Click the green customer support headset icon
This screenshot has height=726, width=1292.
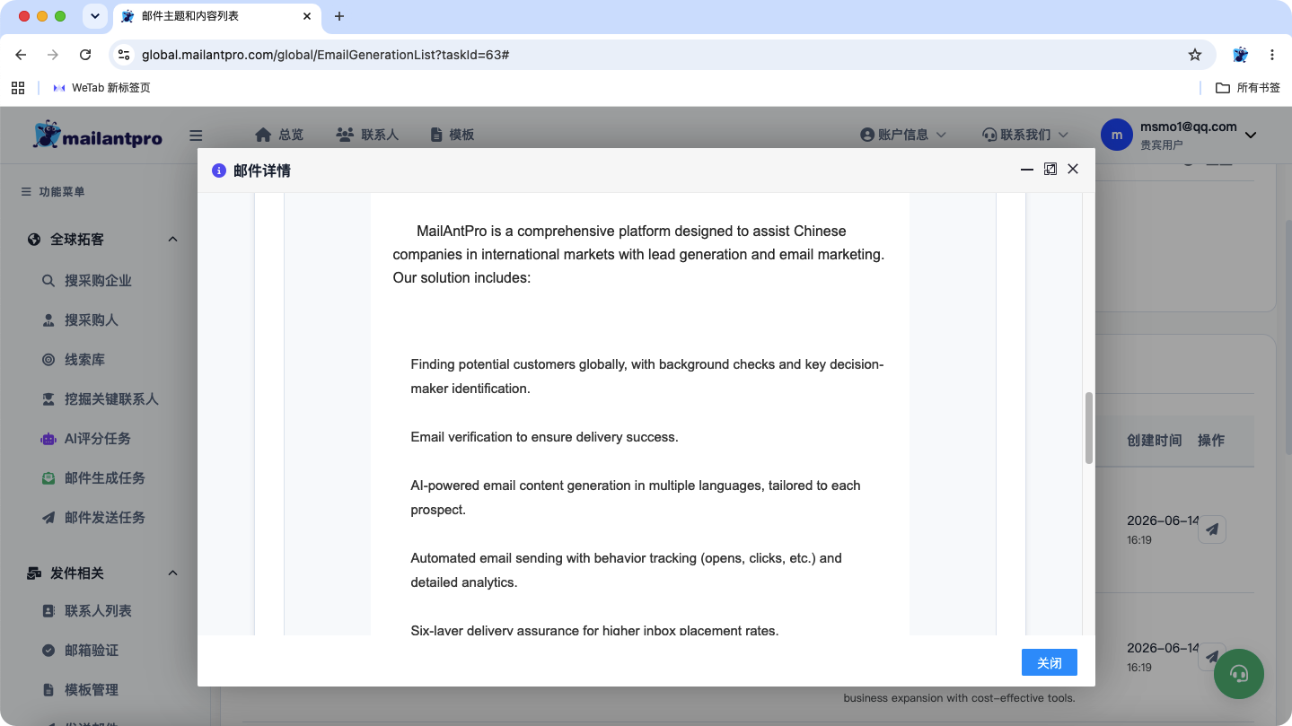tap(1238, 674)
